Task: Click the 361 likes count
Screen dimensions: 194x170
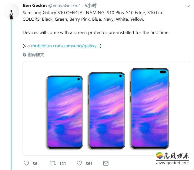Action: click(x=89, y=164)
